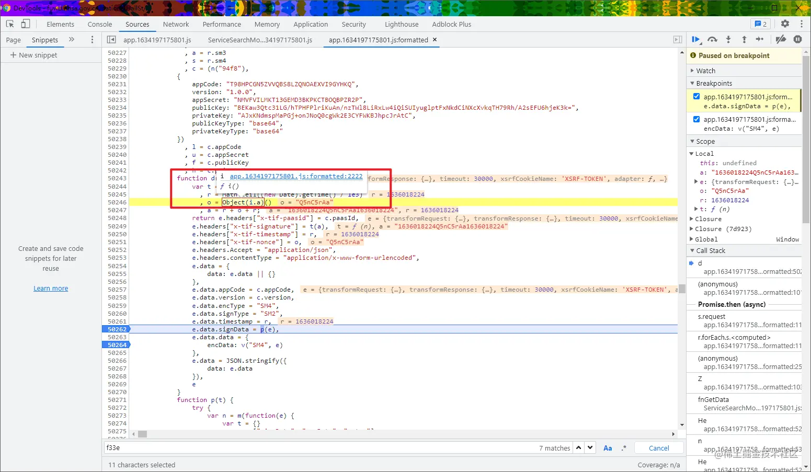This screenshot has height=472, width=811.
Task: Open the console messages badge showing 2
Action: click(x=761, y=24)
